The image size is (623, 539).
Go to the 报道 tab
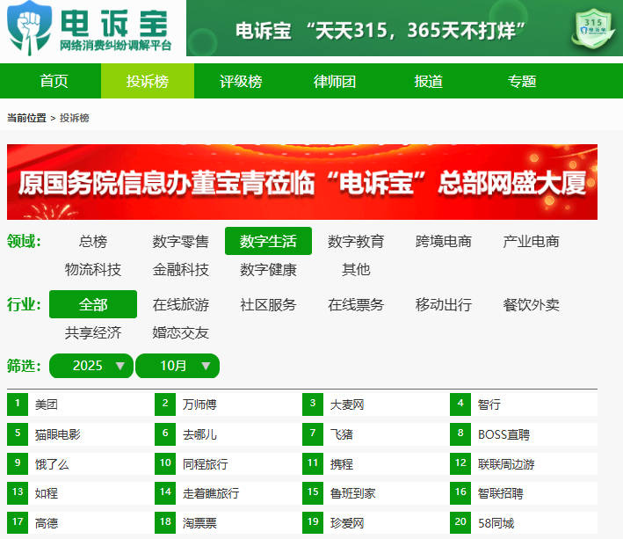[x=428, y=81]
